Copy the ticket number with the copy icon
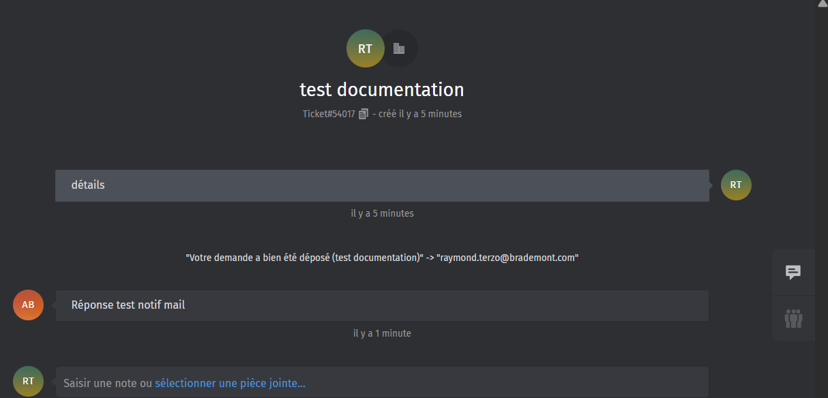The height and width of the screenshot is (398, 828). coord(364,114)
